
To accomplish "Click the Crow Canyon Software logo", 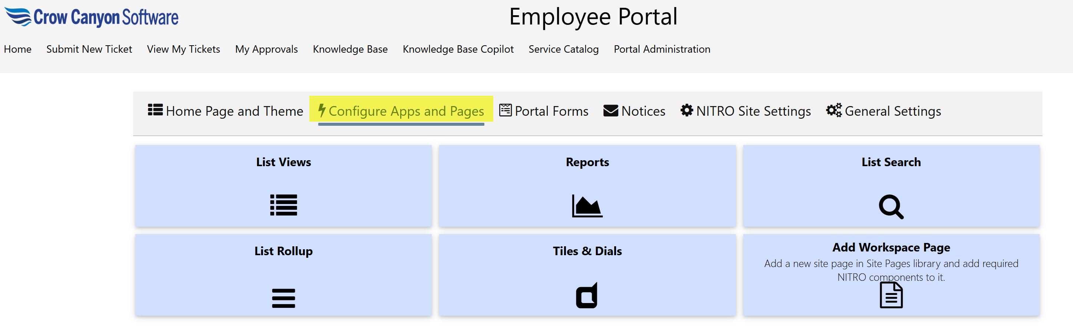I will [92, 17].
